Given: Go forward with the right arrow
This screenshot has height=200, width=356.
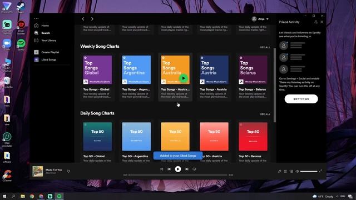Looking at the screenshot, I should click(92, 19).
